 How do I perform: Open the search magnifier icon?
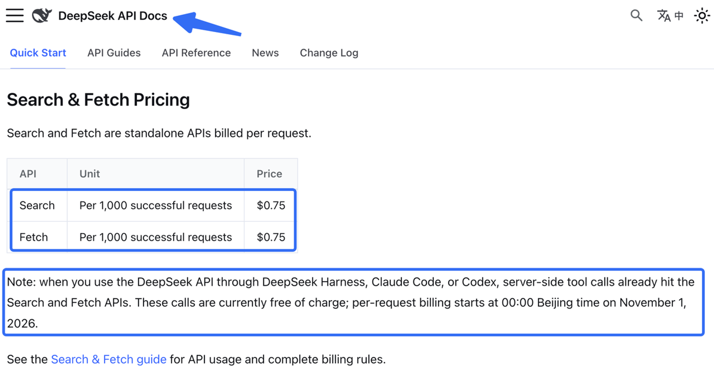636,16
